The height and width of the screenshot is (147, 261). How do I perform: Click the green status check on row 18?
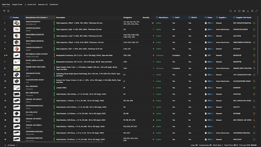click(x=254, y=133)
